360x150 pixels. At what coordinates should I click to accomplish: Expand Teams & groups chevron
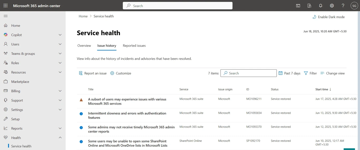point(60,53)
